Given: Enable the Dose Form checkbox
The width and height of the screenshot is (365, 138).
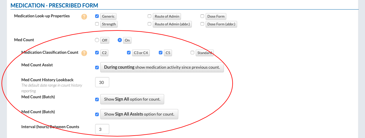Looking at the screenshot, I should (202, 16).
